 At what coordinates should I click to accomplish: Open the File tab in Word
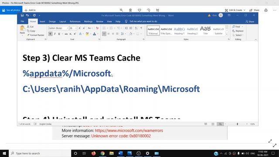click(22, 21)
